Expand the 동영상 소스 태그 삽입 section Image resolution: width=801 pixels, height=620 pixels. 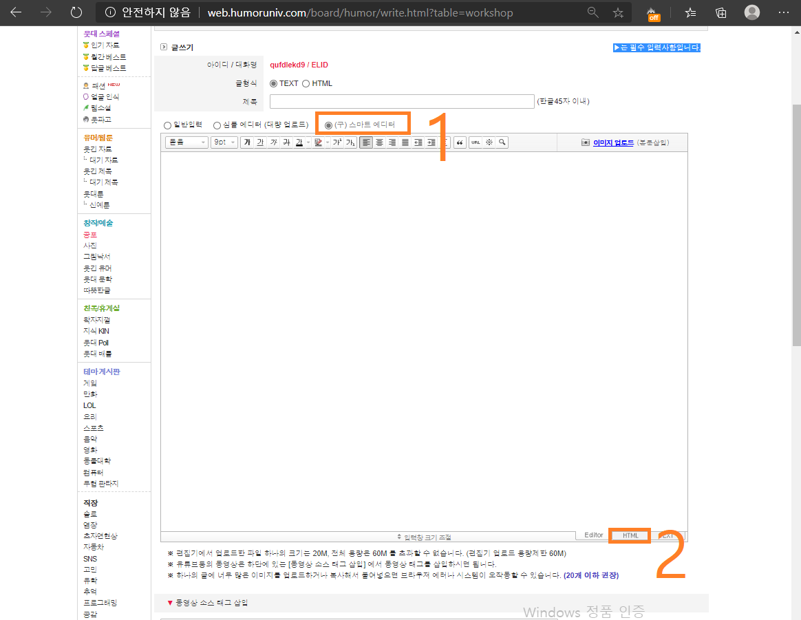[x=207, y=603]
